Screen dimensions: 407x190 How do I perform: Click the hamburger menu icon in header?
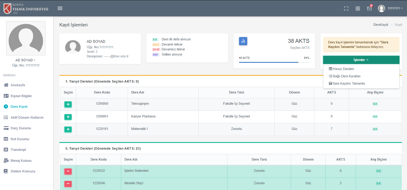point(60,8)
